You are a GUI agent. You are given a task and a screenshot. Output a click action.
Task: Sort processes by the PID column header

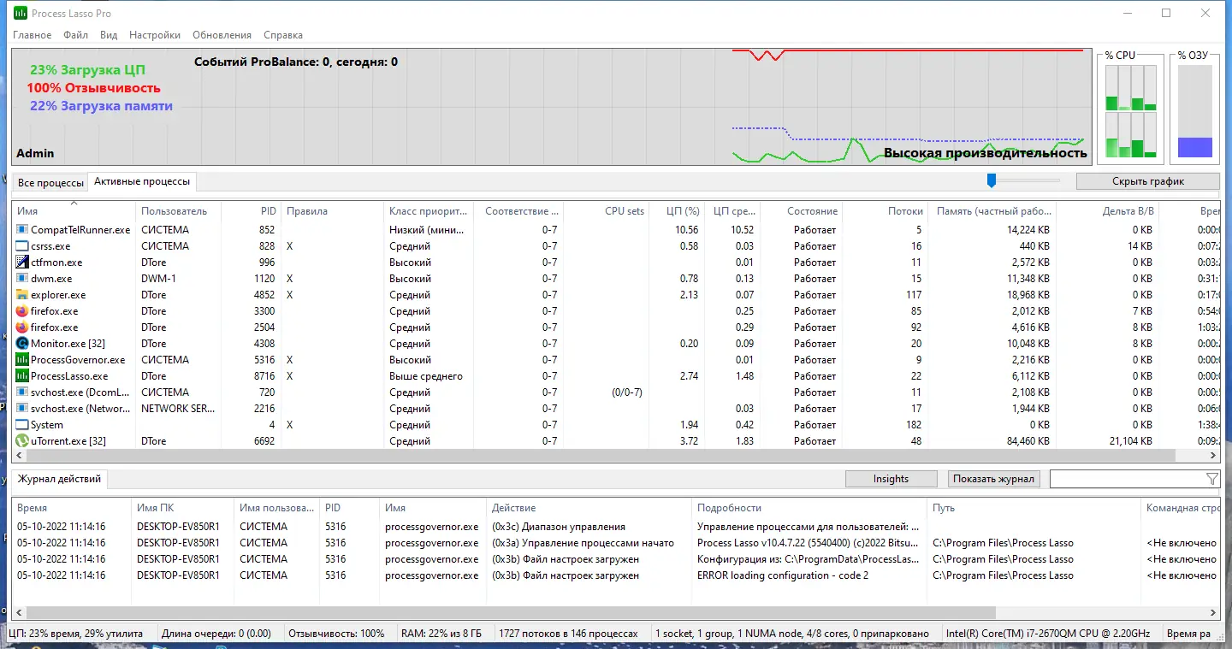click(x=251, y=211)
